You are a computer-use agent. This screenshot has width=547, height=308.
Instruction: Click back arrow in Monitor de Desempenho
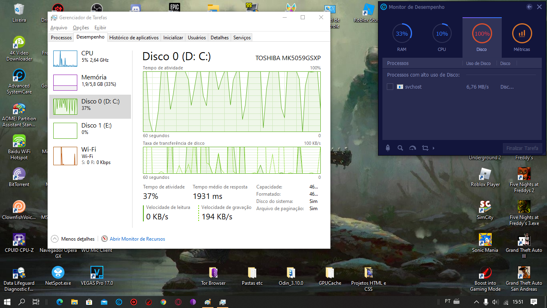529,7
